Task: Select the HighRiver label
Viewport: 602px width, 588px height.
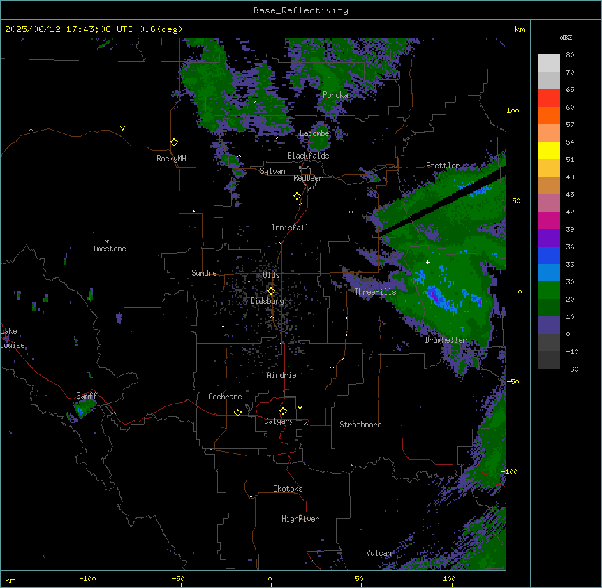Action: pyautogui.click(x=300, y=519)
